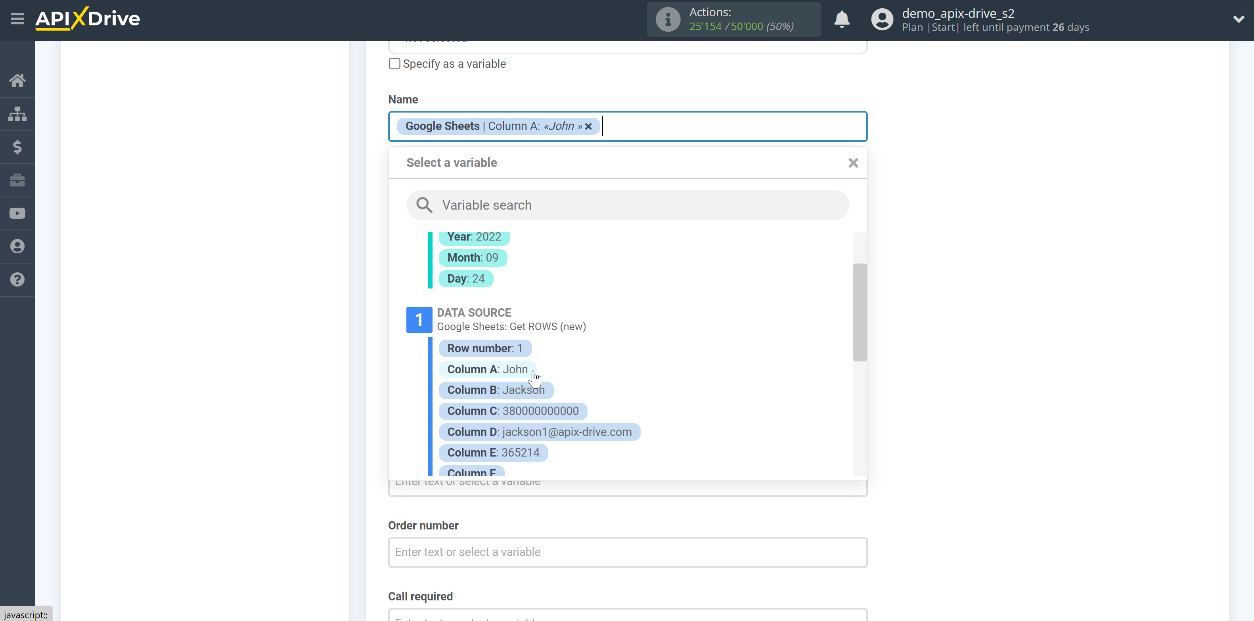Open the help question mark icon

click(17, 279)
